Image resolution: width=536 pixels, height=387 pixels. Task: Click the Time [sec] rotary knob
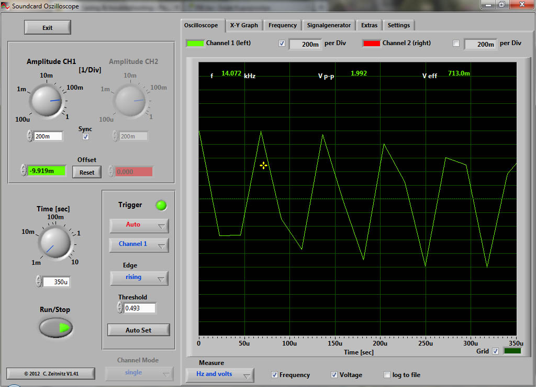point(54,243)
